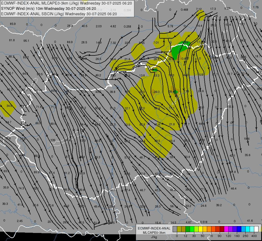262x241 pixels.
Task: Click the map value 41.6
Action: 250,221
